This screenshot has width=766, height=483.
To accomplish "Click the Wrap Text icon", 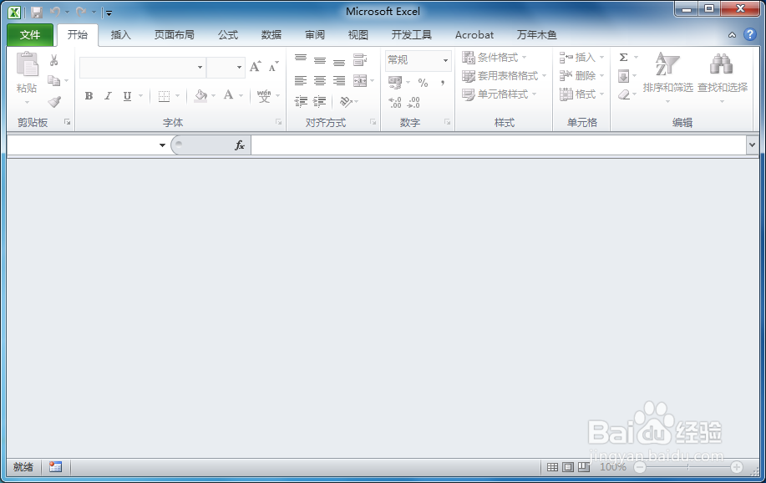I will pos(360,60).
